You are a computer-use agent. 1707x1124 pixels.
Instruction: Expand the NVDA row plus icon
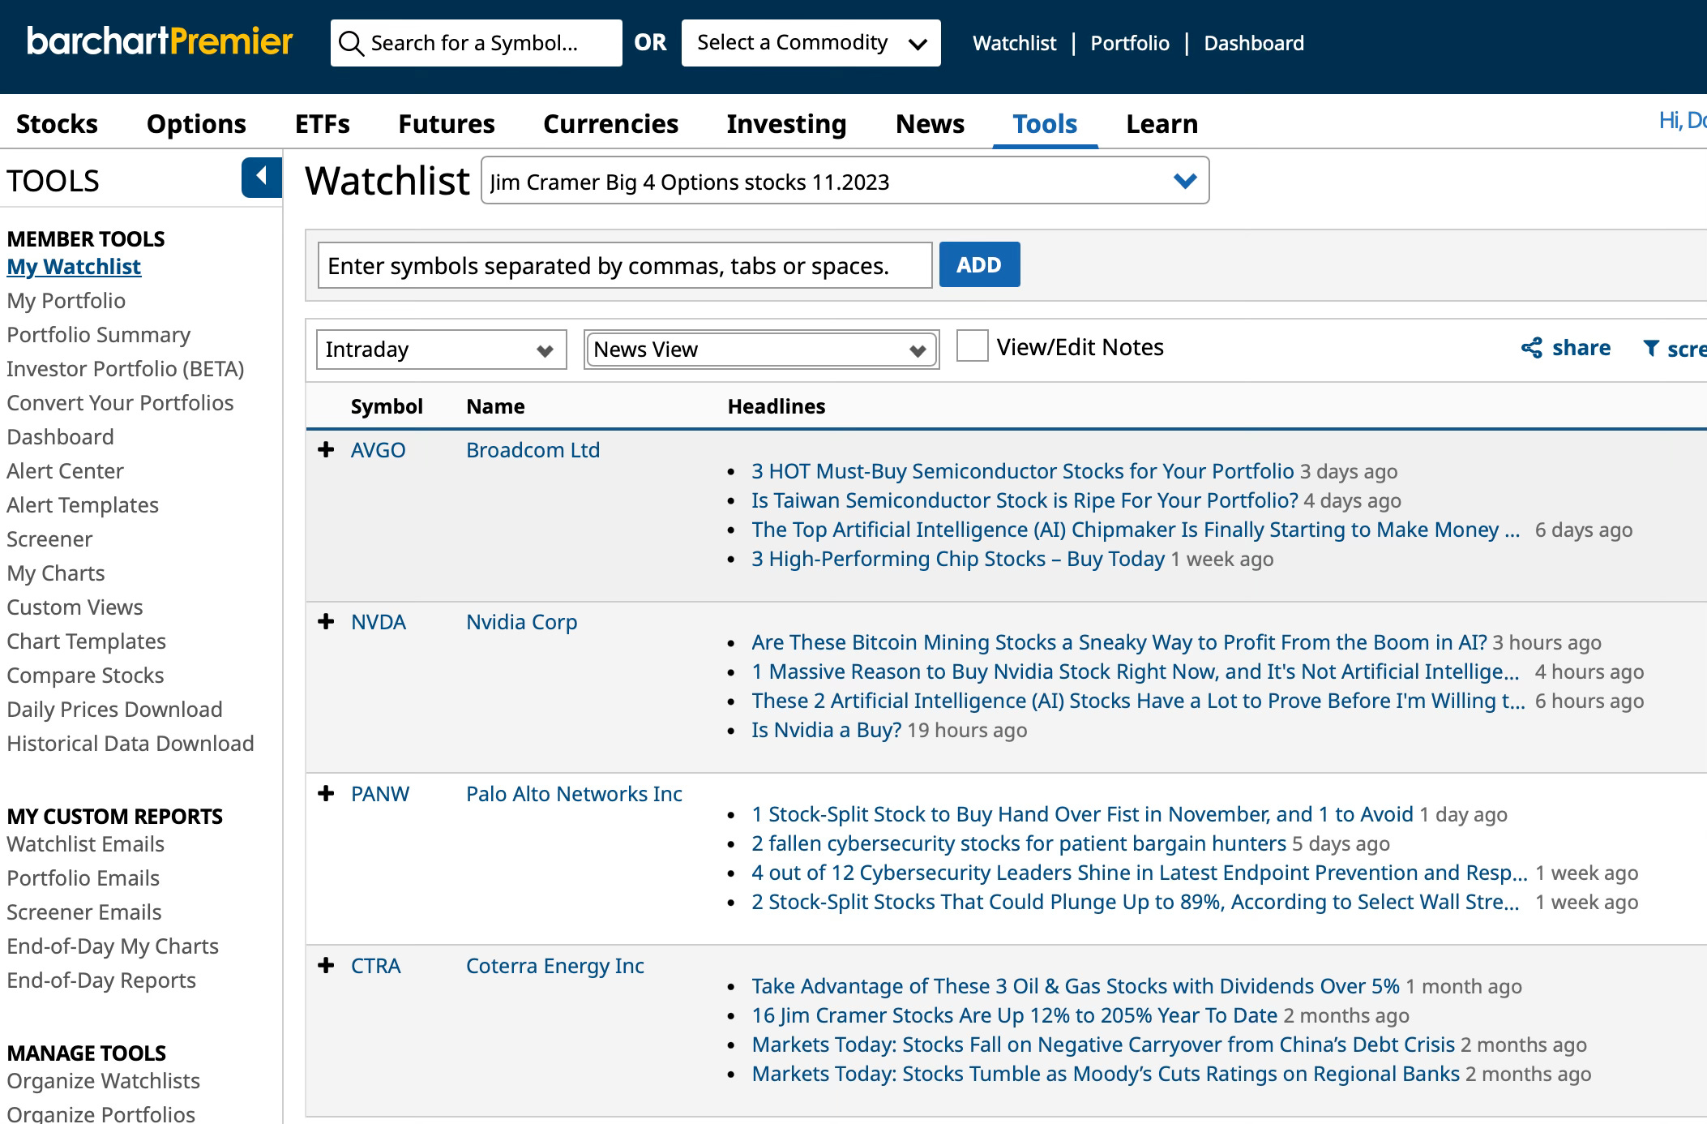tap(326, 621)
